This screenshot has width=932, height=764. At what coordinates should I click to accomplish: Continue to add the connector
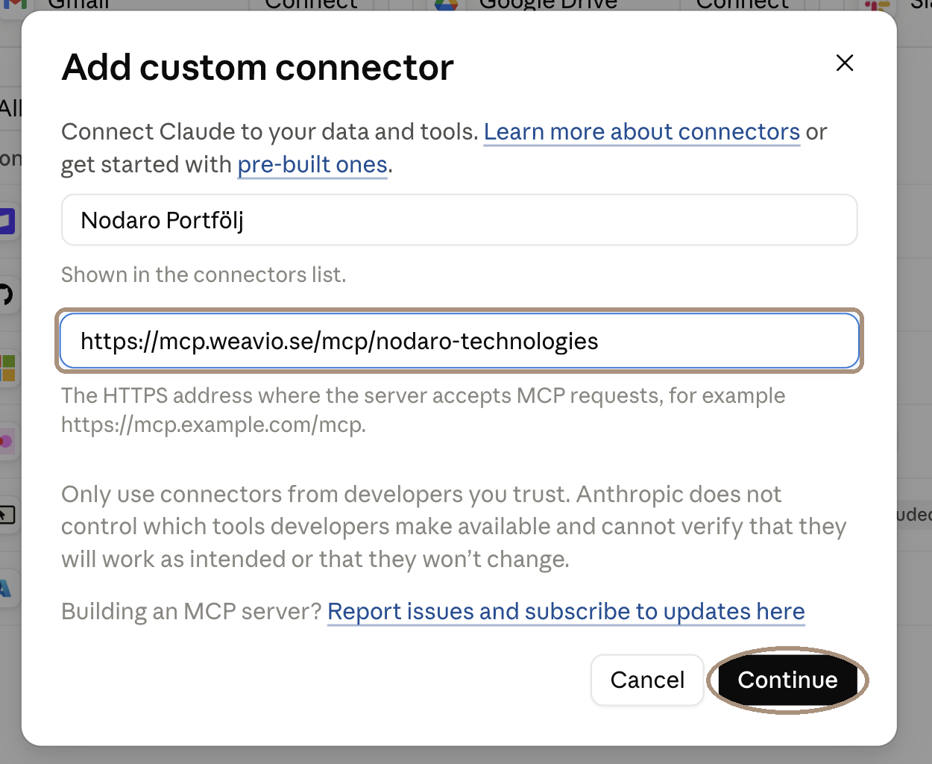coord(787,680)
